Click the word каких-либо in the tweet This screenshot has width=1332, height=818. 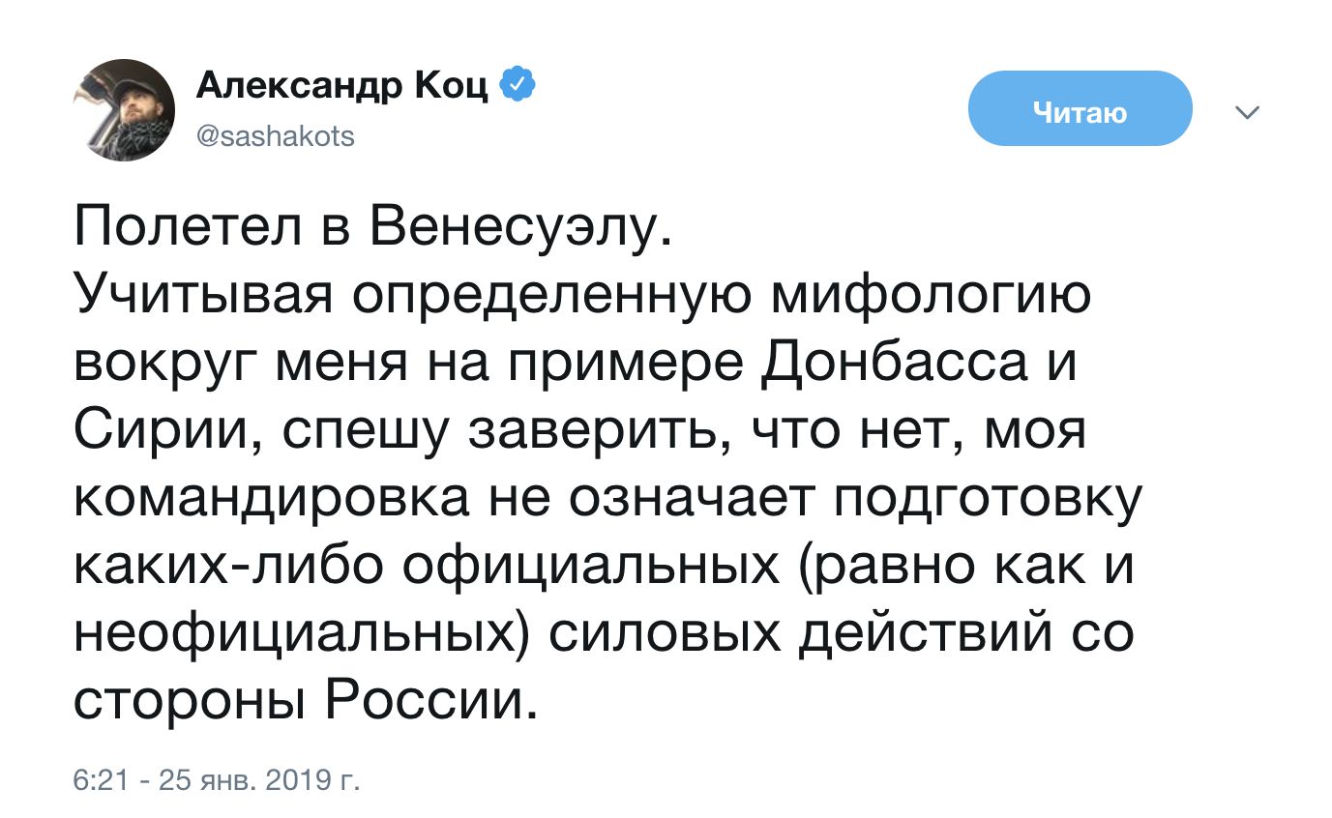(x=227, y=564)
